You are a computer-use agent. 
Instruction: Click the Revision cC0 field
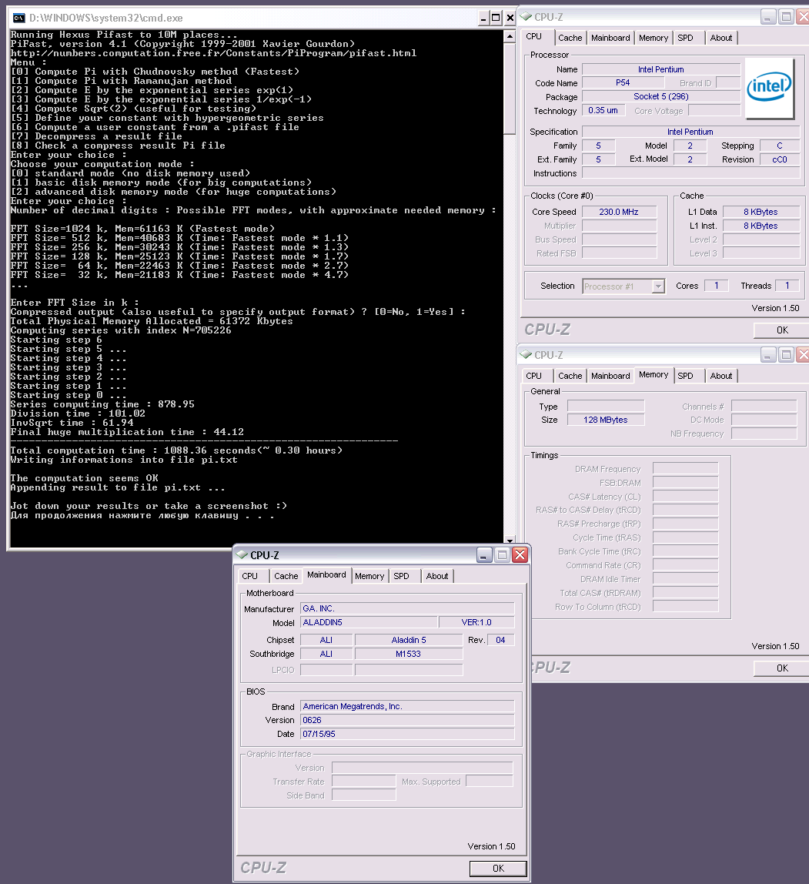781,159
